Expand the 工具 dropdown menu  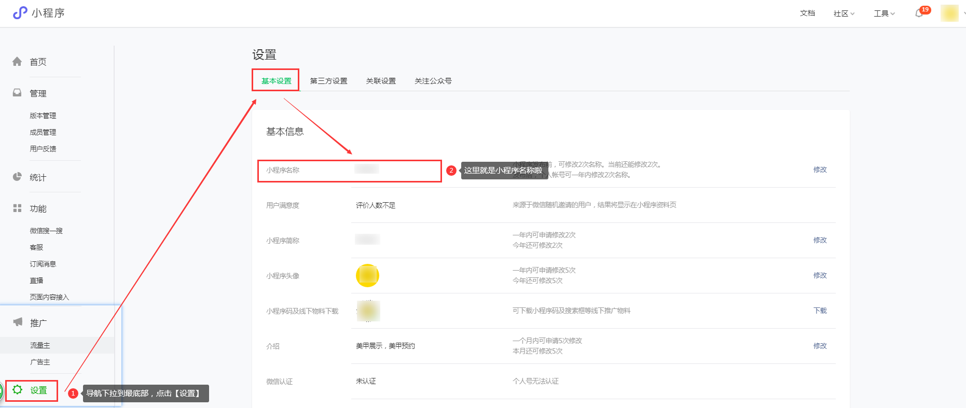pos(884,13)
